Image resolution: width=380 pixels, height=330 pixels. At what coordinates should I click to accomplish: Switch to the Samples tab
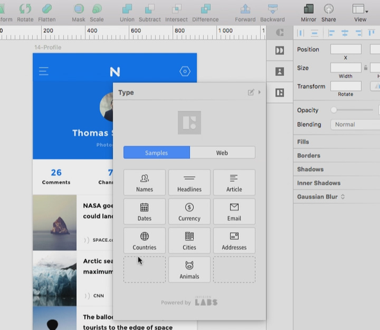(x=156, y=153)
